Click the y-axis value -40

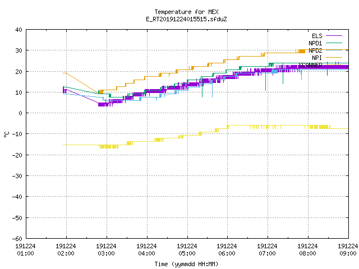pos(17,197)
